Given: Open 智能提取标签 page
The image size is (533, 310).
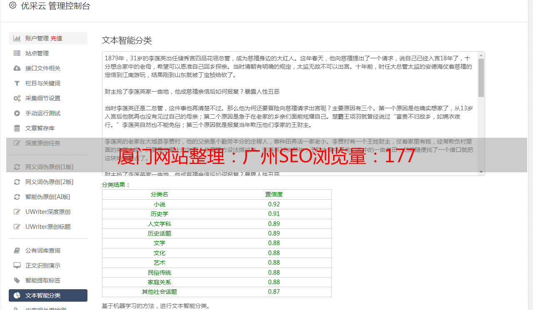Looking at the screenshot, I should click(48, 280).
